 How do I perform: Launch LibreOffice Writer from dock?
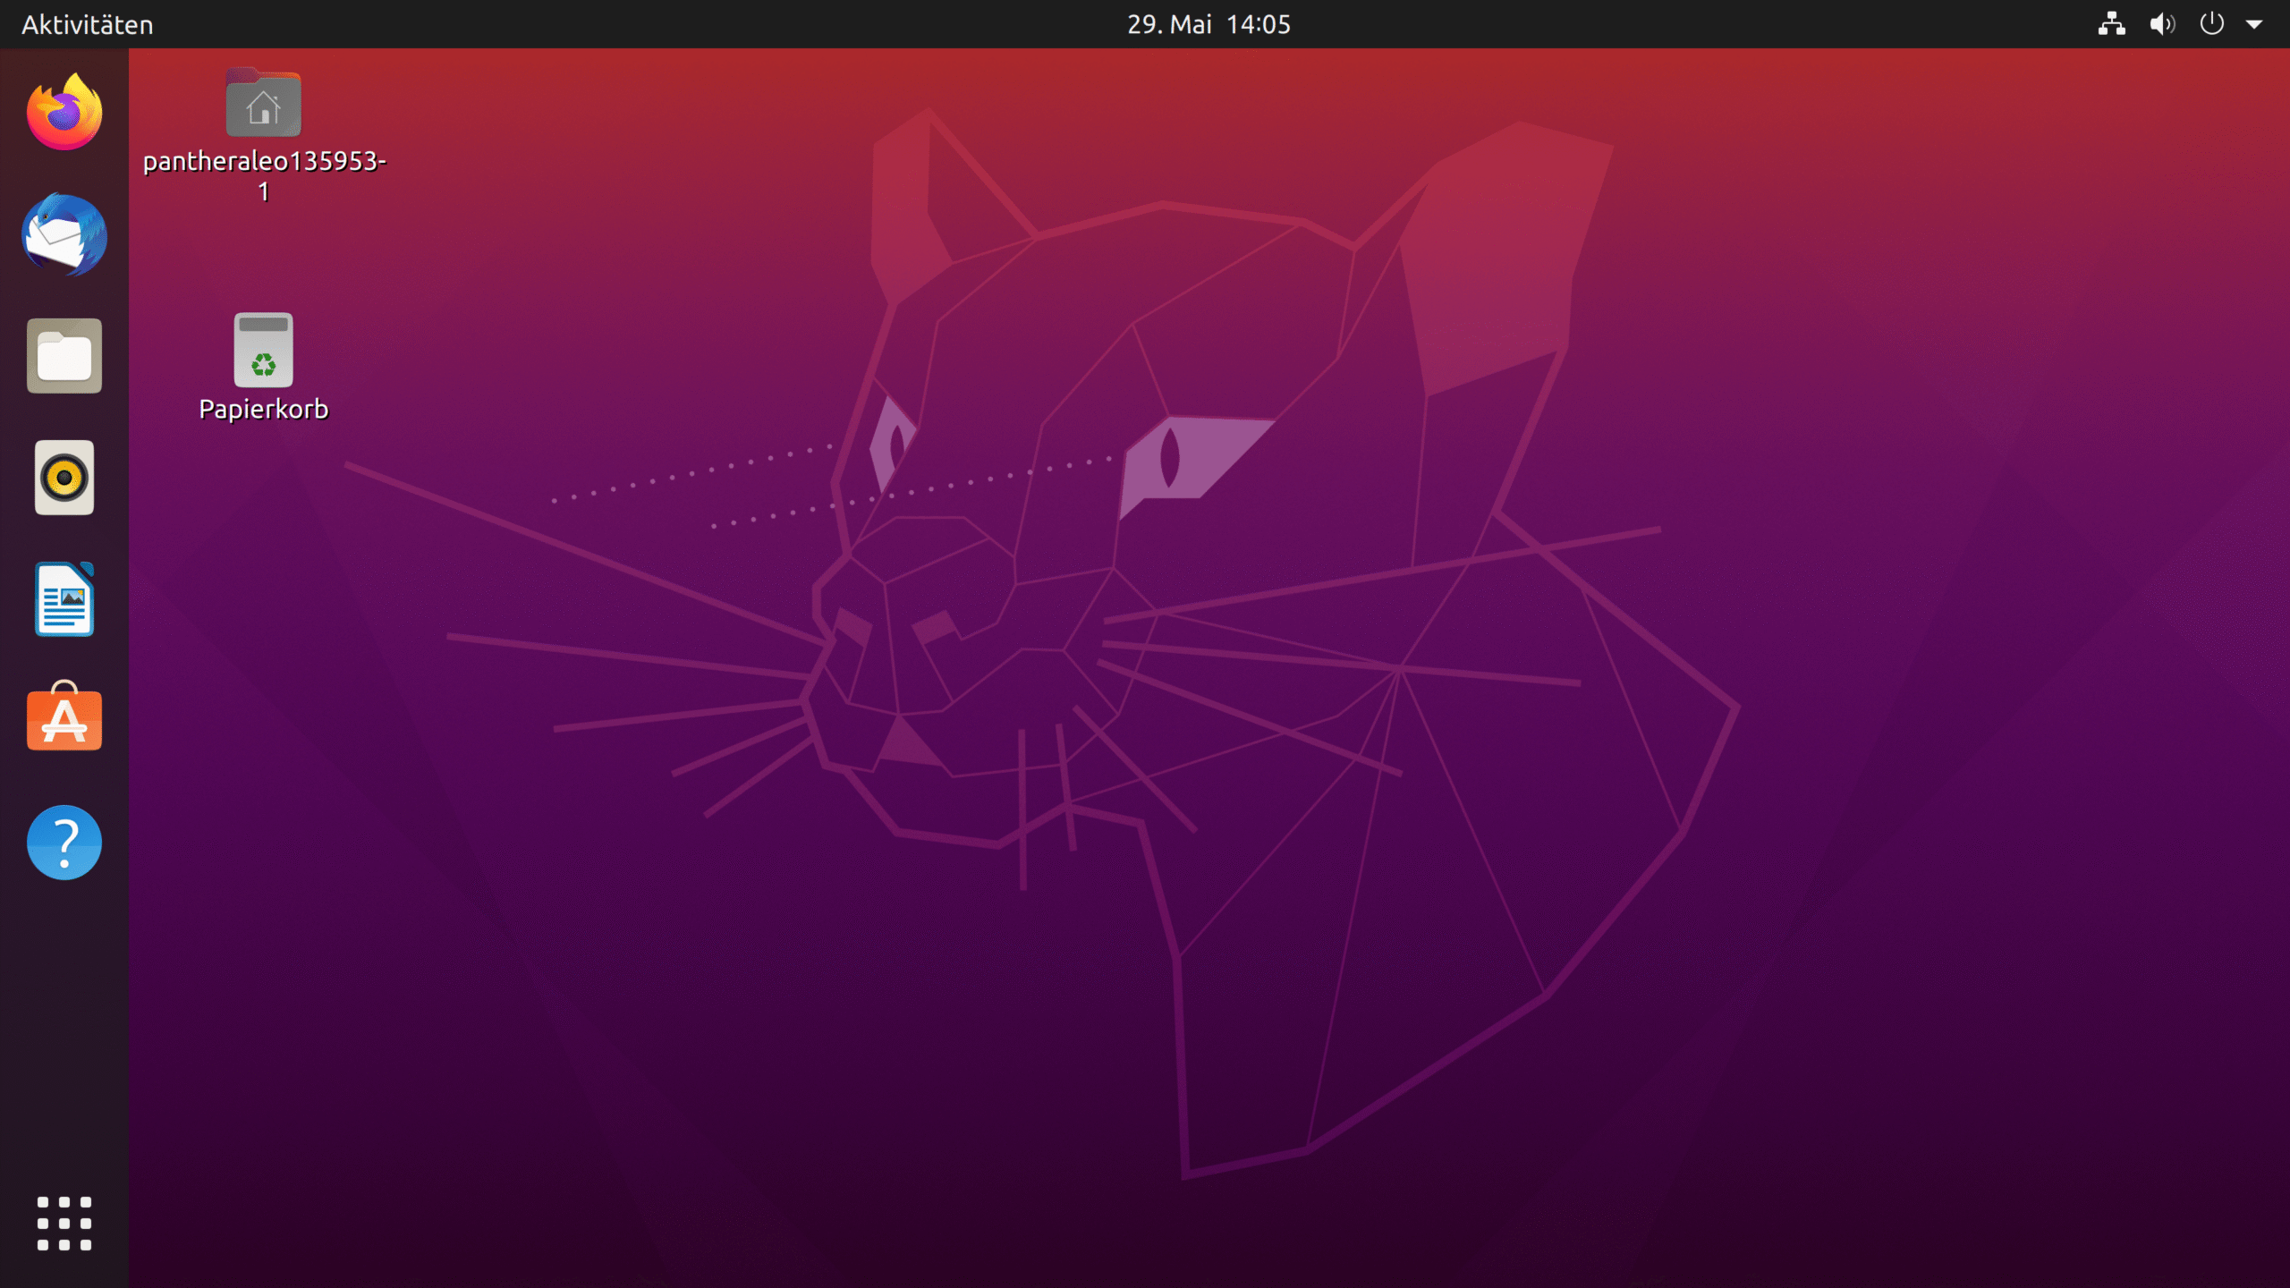[x=64, y=599]
